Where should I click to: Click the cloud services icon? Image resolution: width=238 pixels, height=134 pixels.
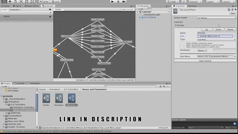tap(184, 1)
